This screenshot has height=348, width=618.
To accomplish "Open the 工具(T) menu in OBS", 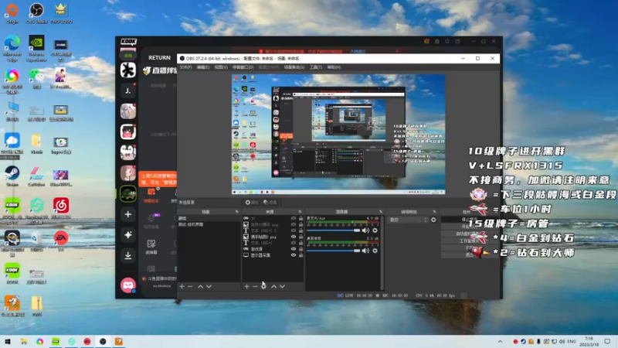I will [316, 67].
